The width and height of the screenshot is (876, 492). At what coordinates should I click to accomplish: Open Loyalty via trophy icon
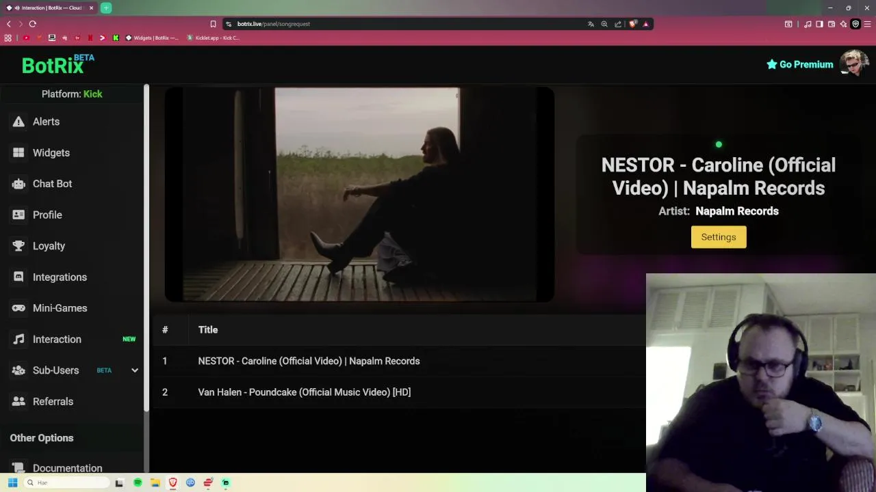18,246
